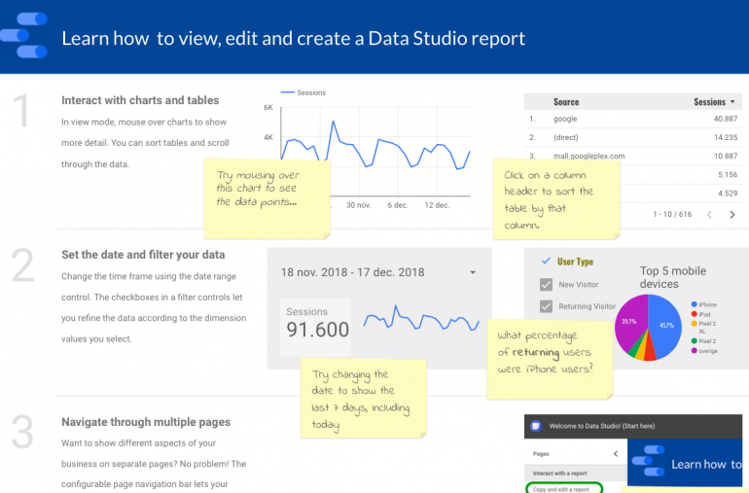Click Set the date and filter your data heading
Screen dimensions: 749x493
[143, 255]
